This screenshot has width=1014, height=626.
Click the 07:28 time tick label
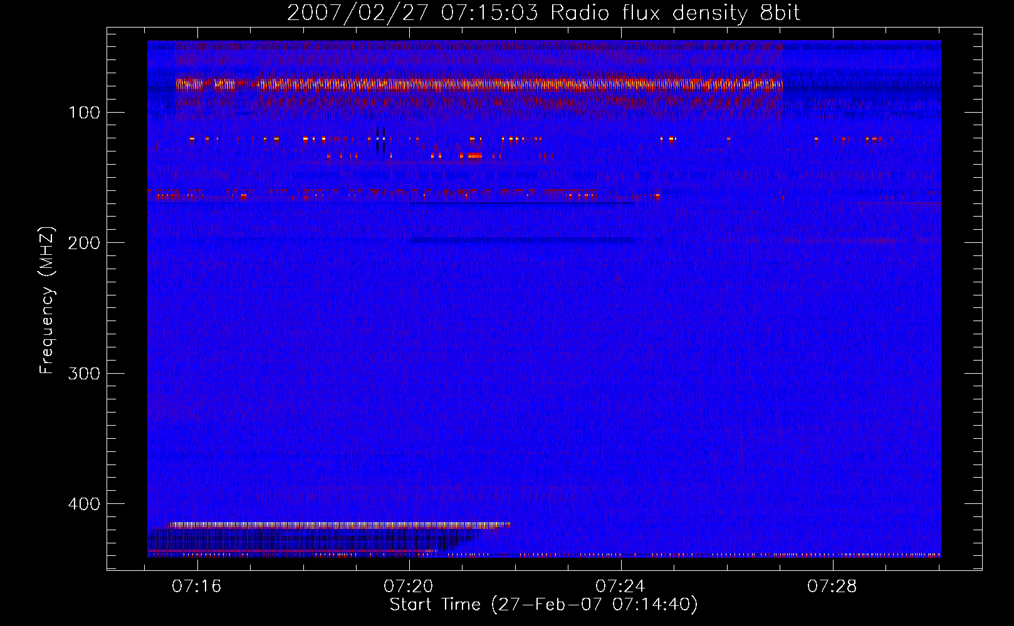tap(832, 587)
